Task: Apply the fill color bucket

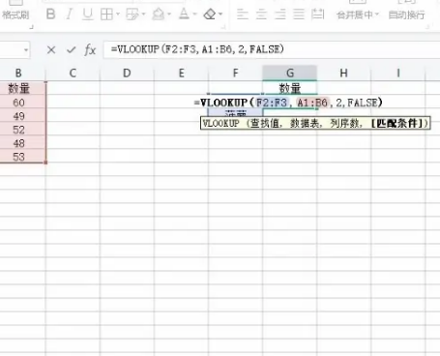Action: click(158, 15)
